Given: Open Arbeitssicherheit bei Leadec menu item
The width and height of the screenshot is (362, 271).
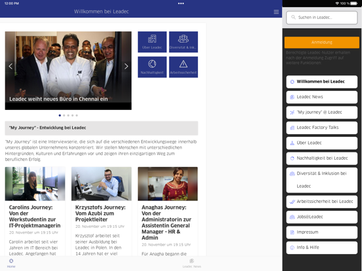Looking at the screenshot, I should click(x=322, y=202).
